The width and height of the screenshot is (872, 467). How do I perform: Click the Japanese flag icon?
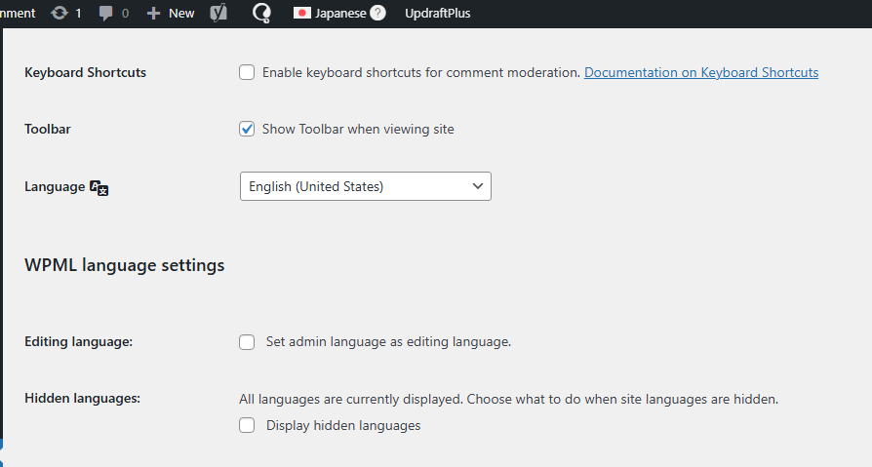pos(302,14)
